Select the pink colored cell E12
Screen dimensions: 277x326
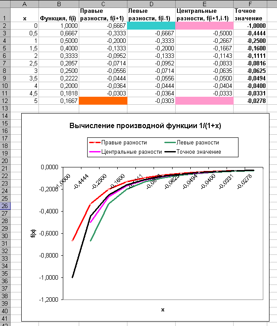click(204, 101)
